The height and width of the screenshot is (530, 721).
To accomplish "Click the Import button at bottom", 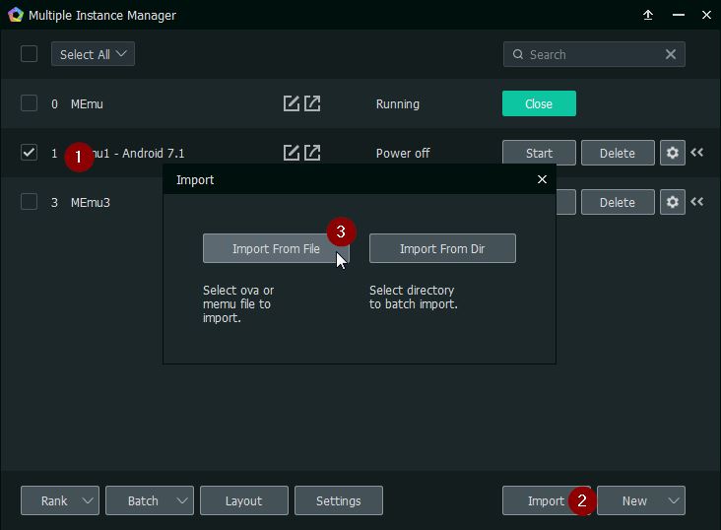I will click(547, 500).
